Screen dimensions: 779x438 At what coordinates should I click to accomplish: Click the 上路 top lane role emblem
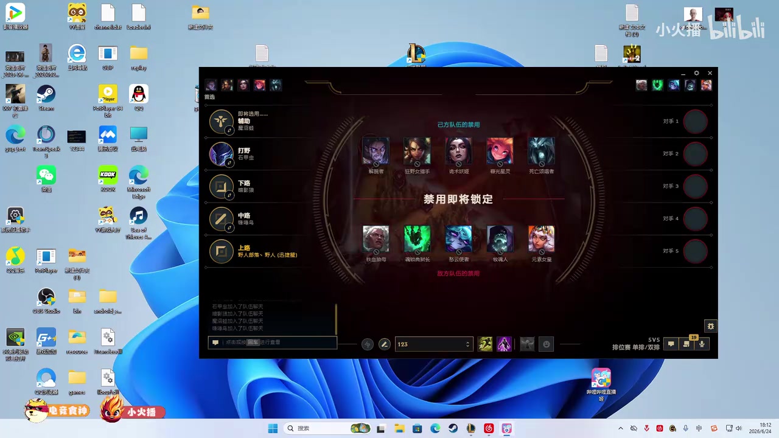pos(221,251)
